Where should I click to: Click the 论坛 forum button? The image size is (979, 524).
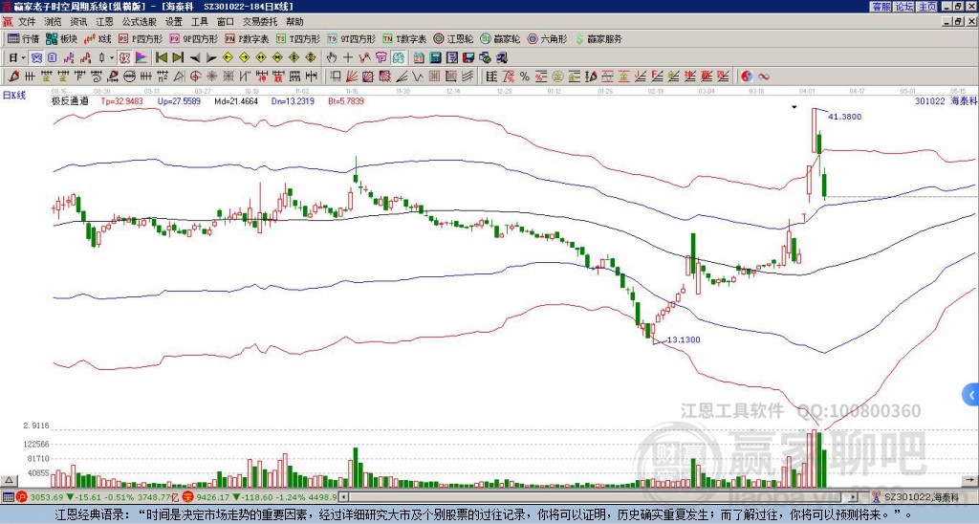(x=904, y=7)
